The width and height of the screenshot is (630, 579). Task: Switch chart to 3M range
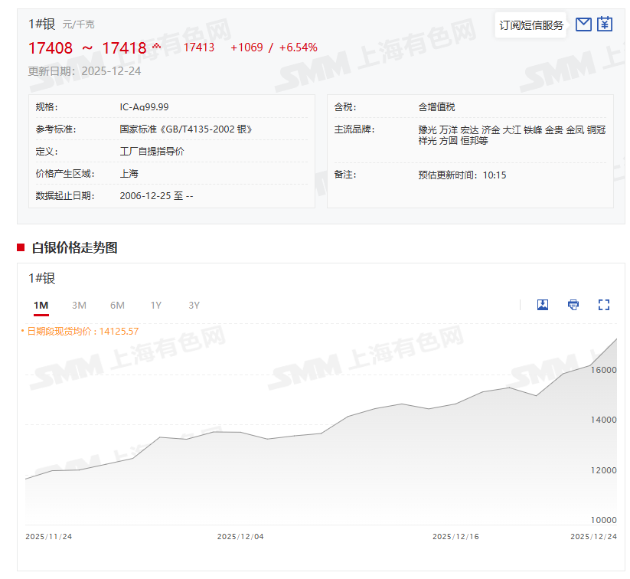click(79, 306)
